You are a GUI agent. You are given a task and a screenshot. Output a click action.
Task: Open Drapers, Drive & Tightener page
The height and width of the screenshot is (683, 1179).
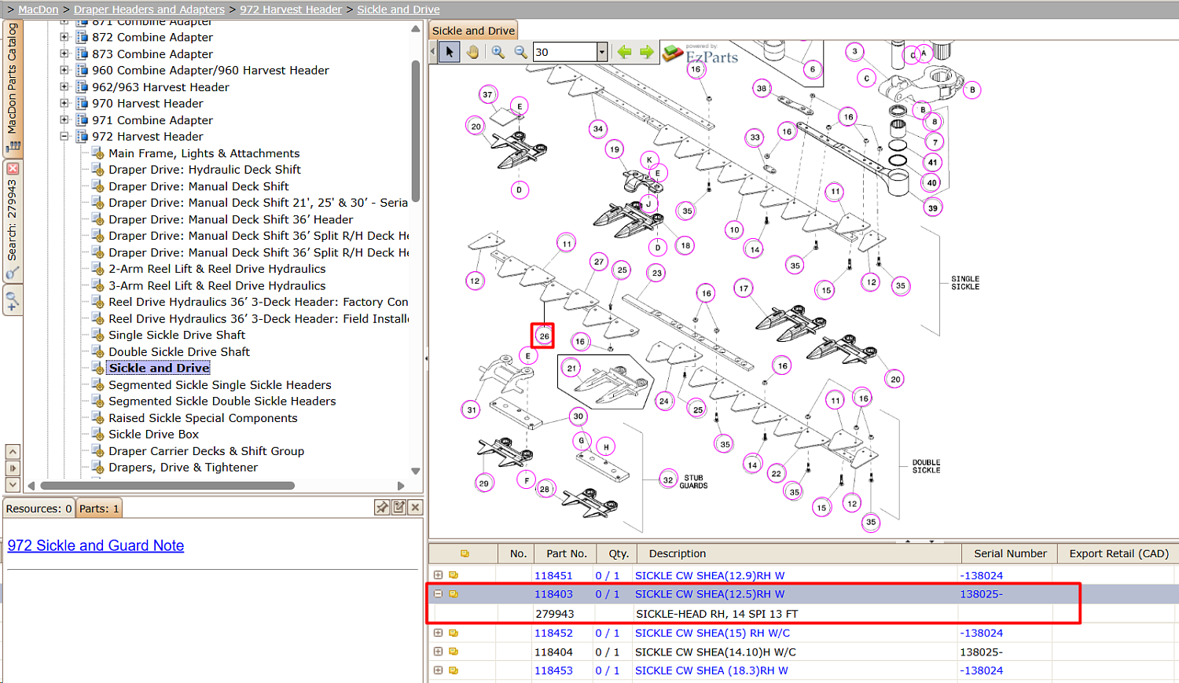pos(183,467)
